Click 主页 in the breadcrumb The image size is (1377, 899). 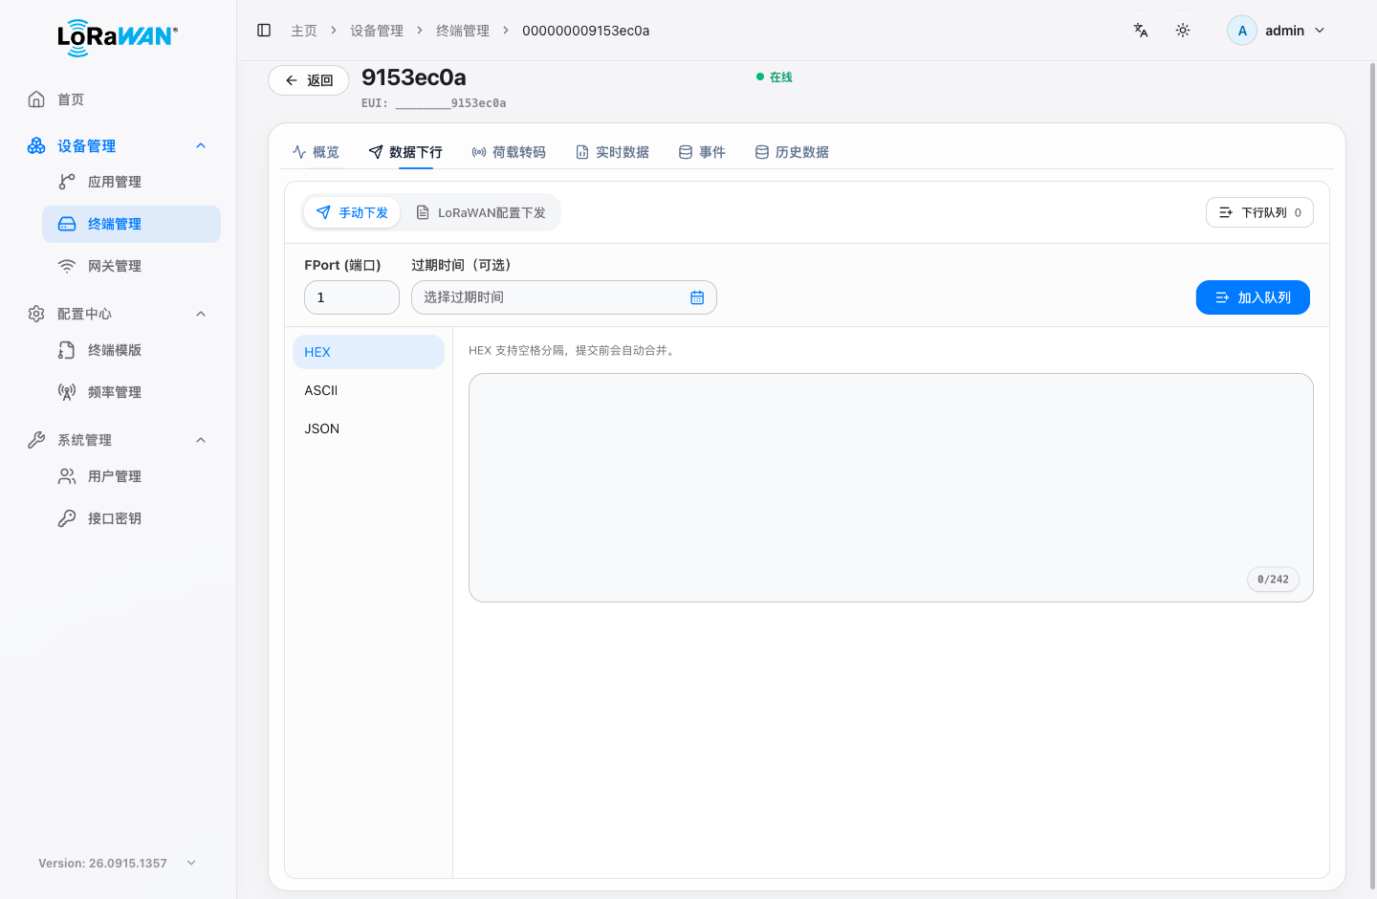(x=304, y=31)
